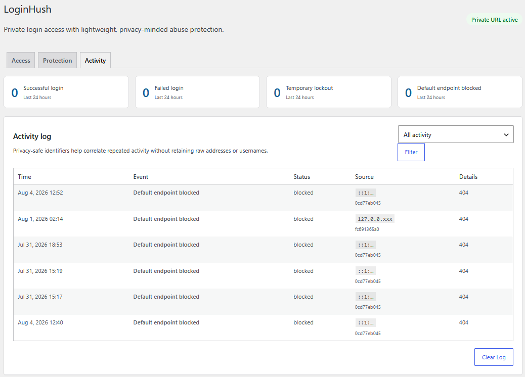Viewport: 525px width, 377px height.
Task: Click the Details column header
Action: click(468, 177)
